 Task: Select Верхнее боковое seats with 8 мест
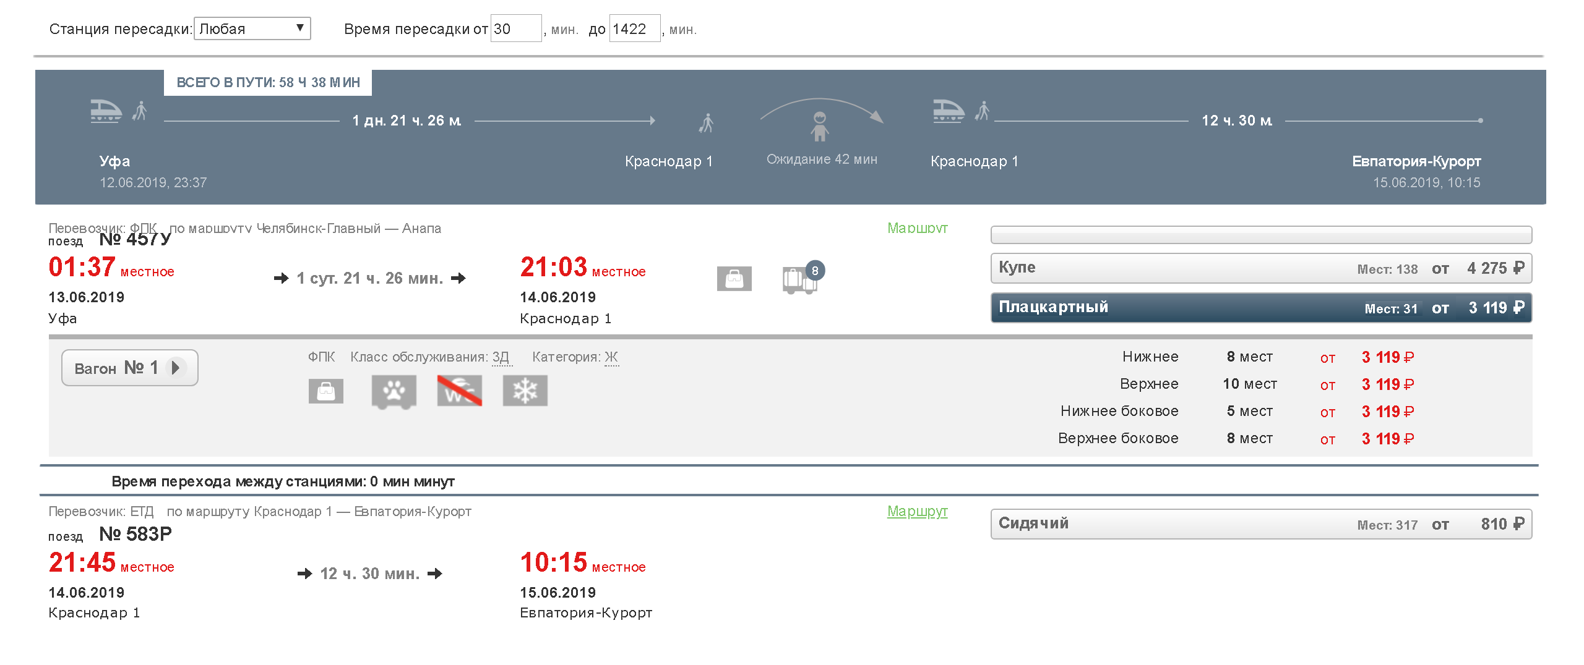click(x=1237, y=439)
